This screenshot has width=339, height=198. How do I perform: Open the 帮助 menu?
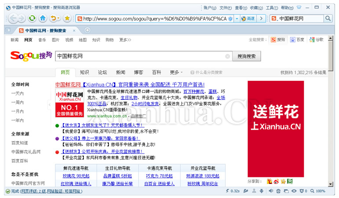pos(287,8)
